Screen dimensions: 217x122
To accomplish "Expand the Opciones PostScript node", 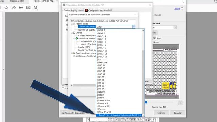I will [x=74, y=56].
